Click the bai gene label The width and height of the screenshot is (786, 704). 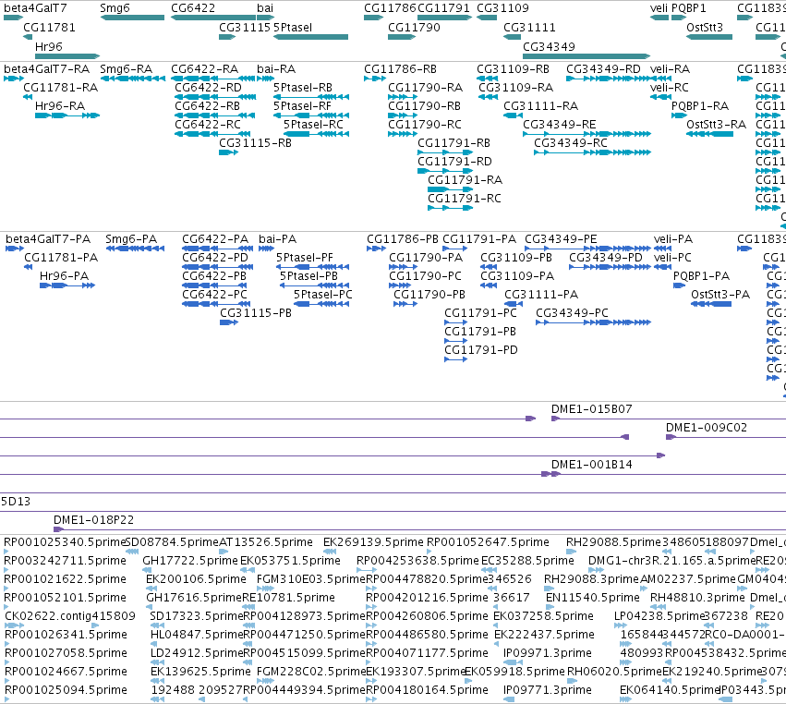coord(265,8)
